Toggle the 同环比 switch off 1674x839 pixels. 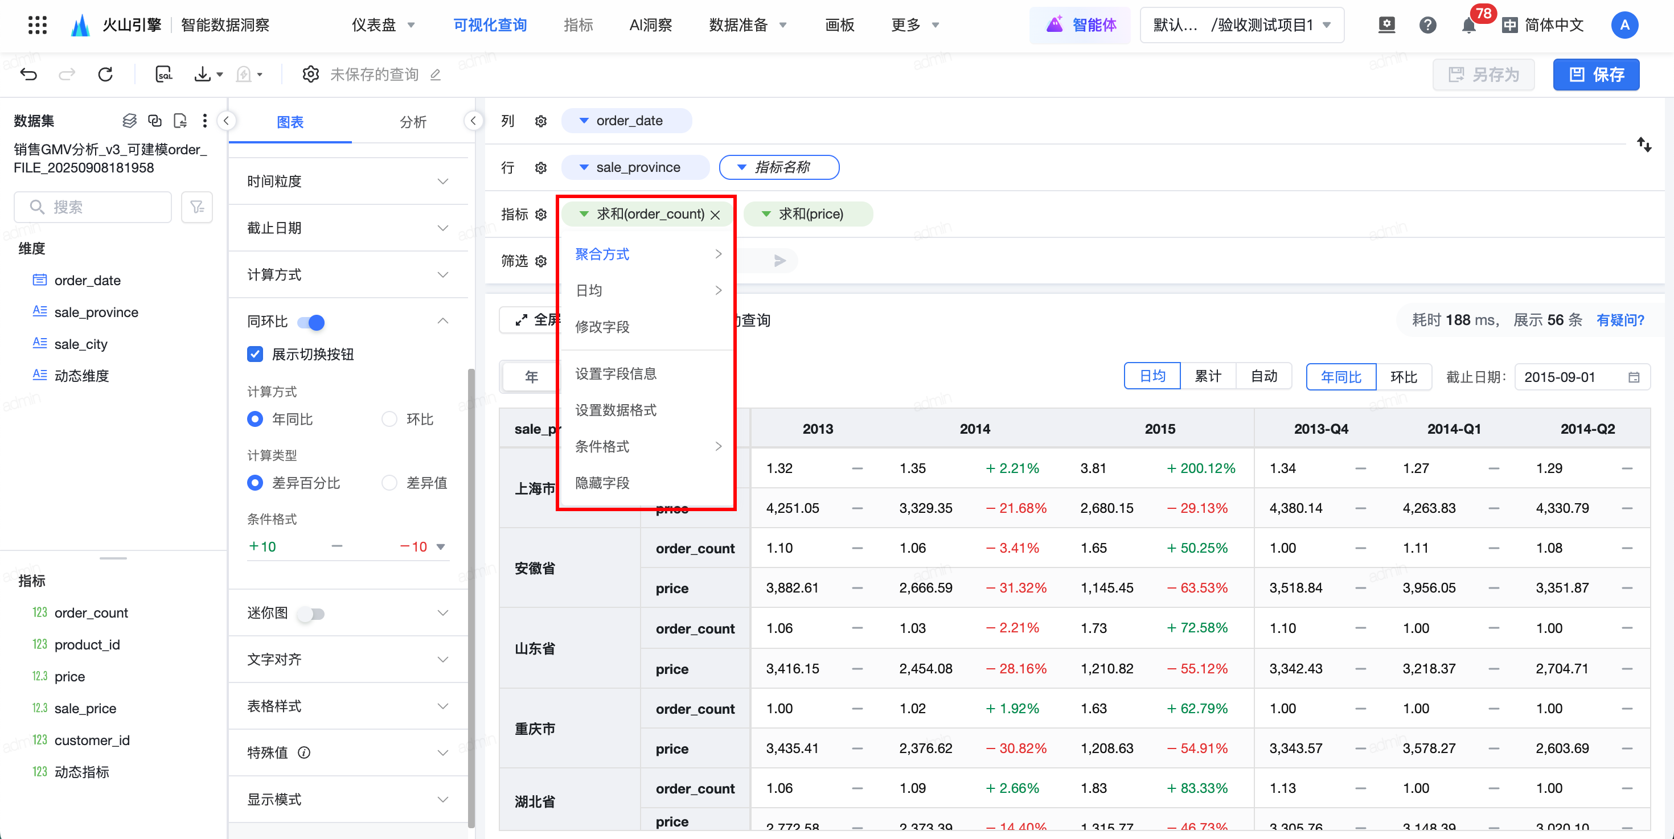[x=311, y=322]
